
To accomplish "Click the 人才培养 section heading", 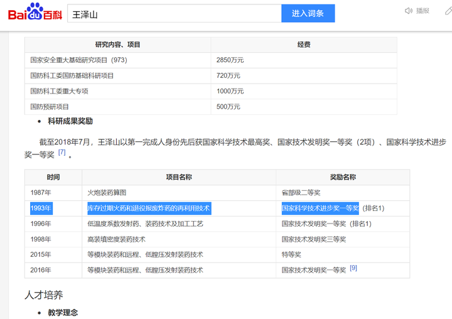I will click(x=44, y=295).
